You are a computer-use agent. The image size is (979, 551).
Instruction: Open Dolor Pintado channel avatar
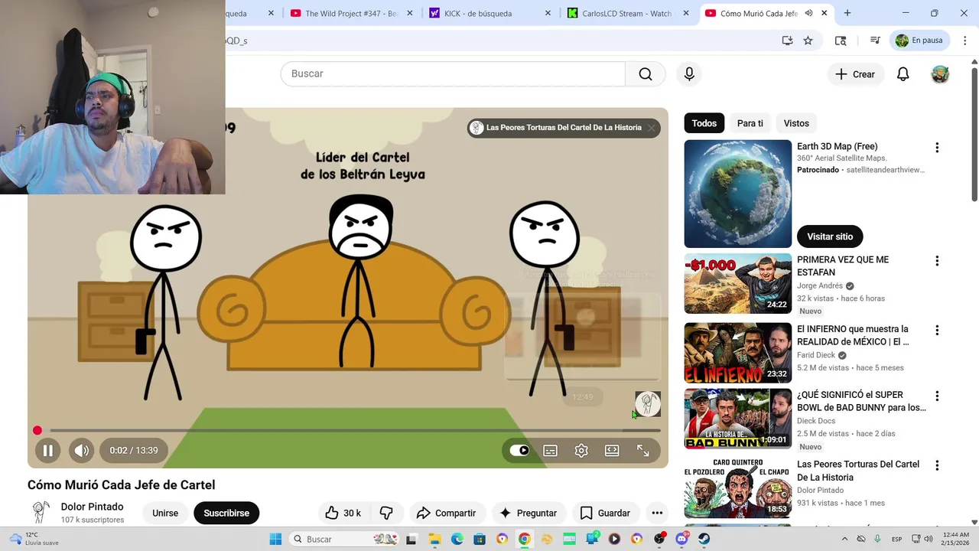point(40,512)
